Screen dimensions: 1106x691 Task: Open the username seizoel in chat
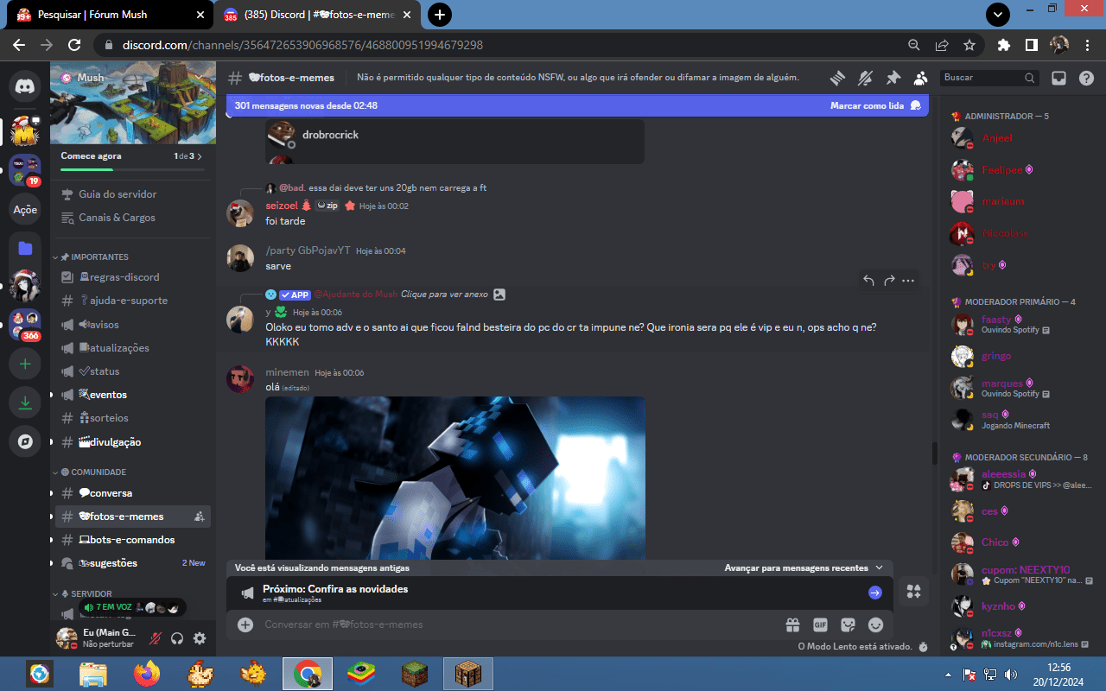pos(282,206)
